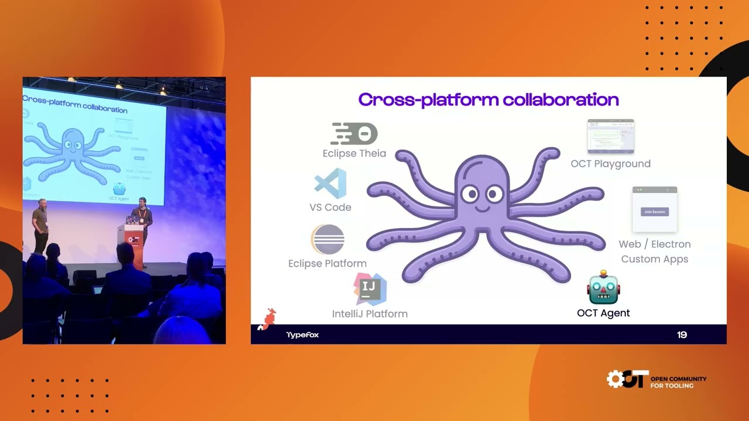Click the VS Code label
This screenshot has width=749, height=421.
331,207
